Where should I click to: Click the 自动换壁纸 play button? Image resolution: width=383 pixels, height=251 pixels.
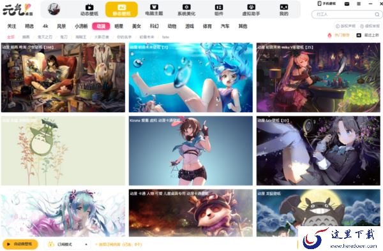(x=20, y=244)
